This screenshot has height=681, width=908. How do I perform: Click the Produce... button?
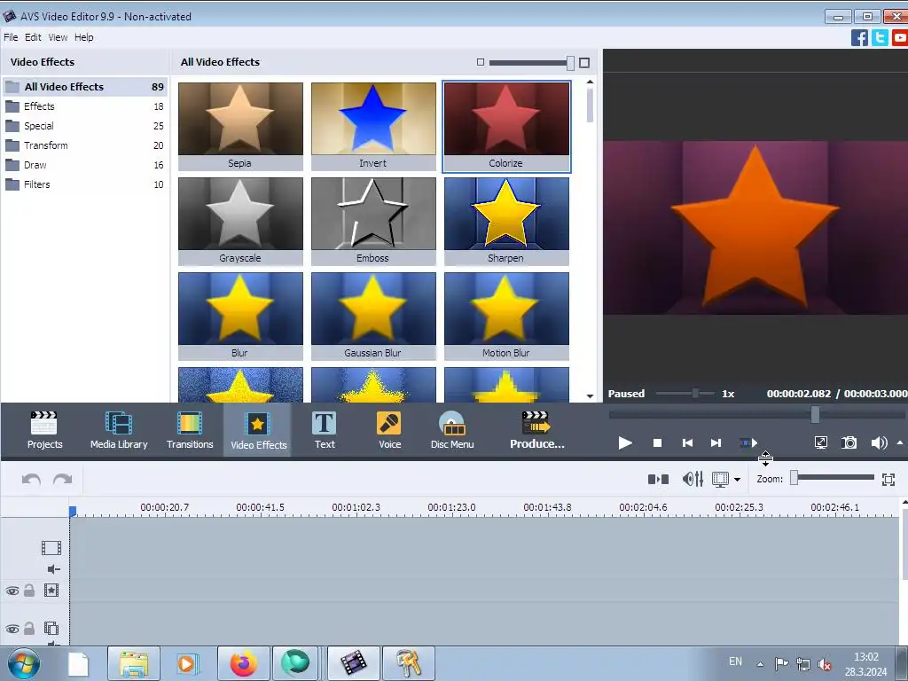(x=536, y=430)
